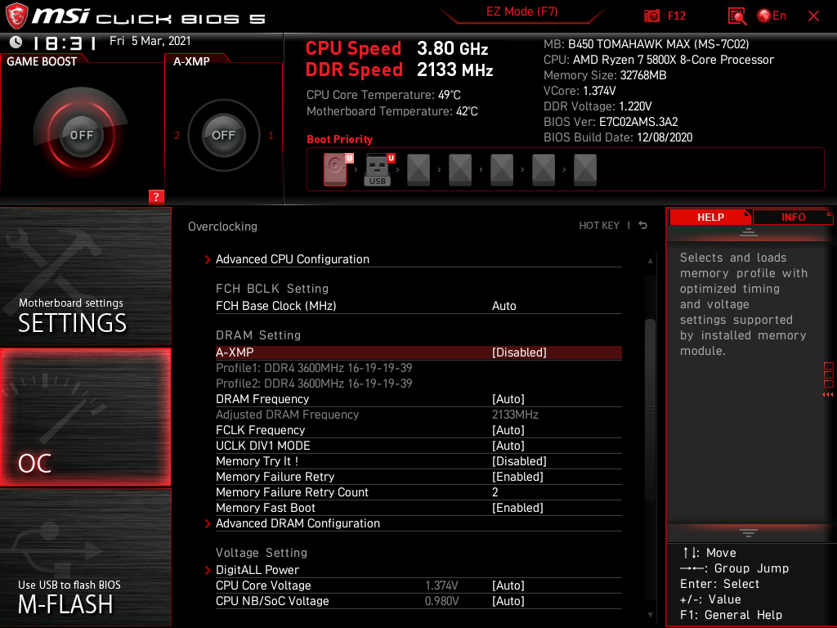Open the BIOS search icon
837x628 pixels.
point(737,16)
